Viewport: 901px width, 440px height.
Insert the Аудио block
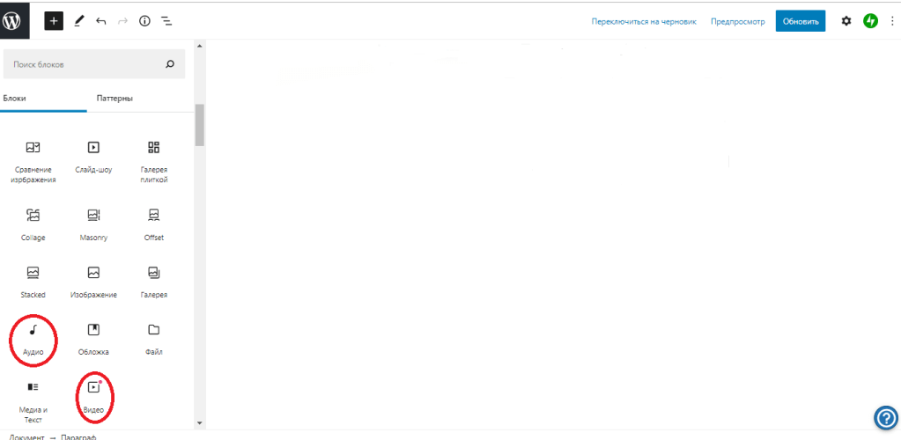tap(33, 338)
